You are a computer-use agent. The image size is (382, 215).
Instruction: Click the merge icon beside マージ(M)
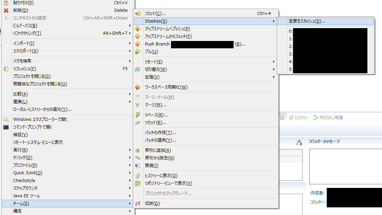click(x=138, y=105)
